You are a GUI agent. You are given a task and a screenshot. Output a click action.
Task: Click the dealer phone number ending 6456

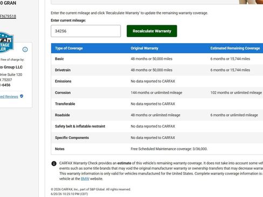click(5, 85)
